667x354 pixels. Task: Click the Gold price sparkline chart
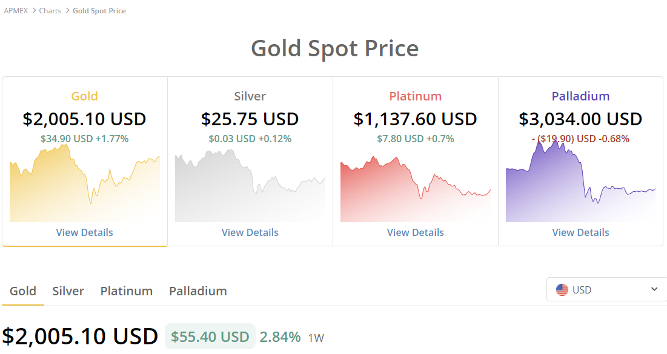85,183
